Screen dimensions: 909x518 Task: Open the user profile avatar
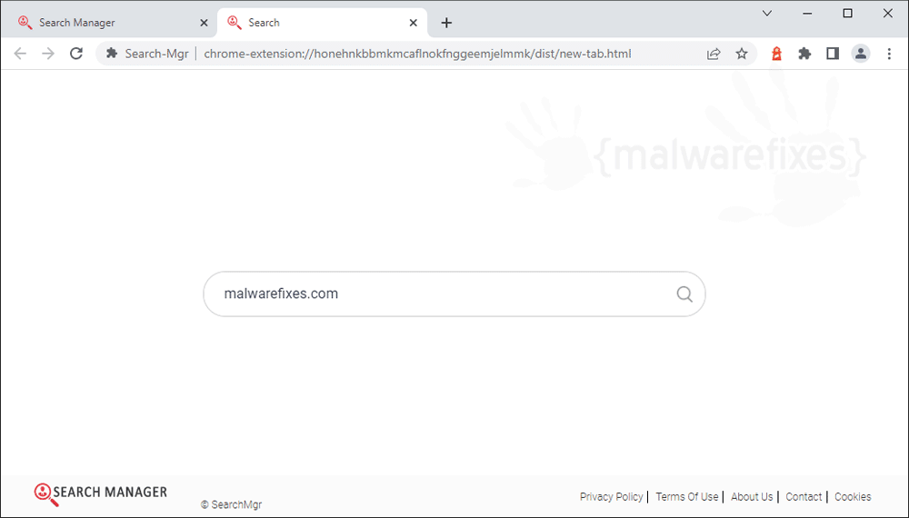tap(860, 54)
